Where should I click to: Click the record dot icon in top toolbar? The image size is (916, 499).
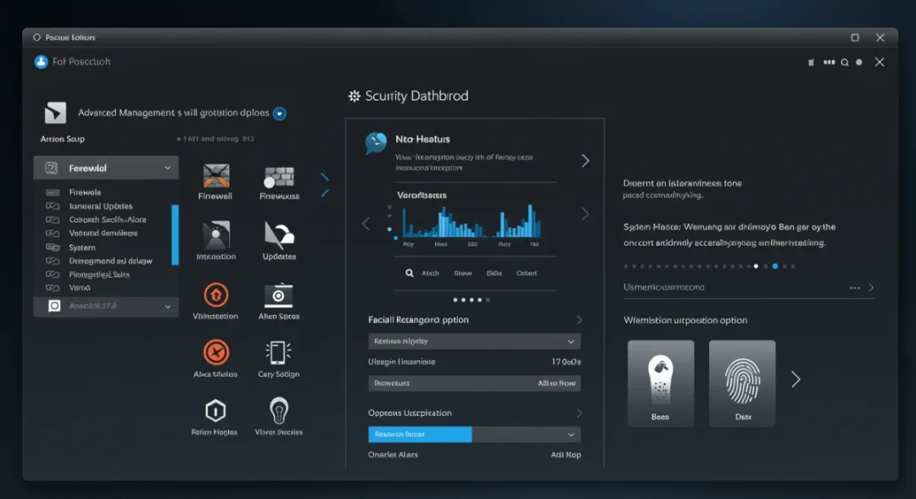(858, 63)
